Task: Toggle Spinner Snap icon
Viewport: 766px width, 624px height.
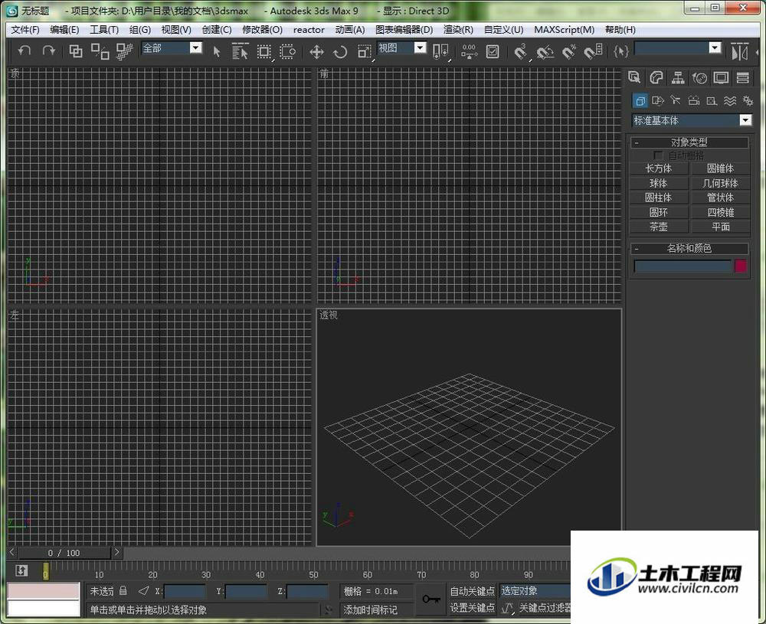Action: 593,51
